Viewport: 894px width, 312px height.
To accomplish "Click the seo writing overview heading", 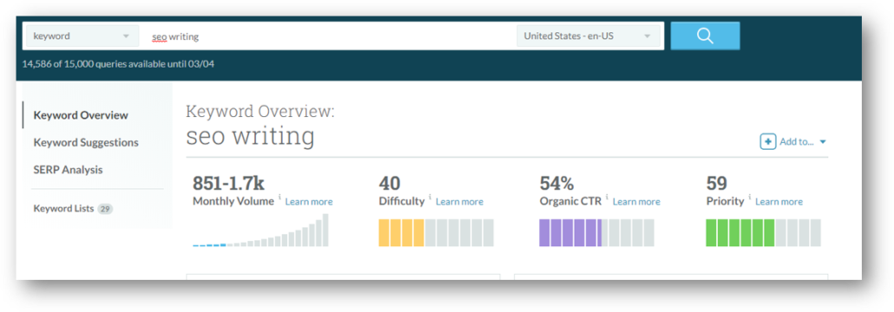I will (x=250, y=137).
